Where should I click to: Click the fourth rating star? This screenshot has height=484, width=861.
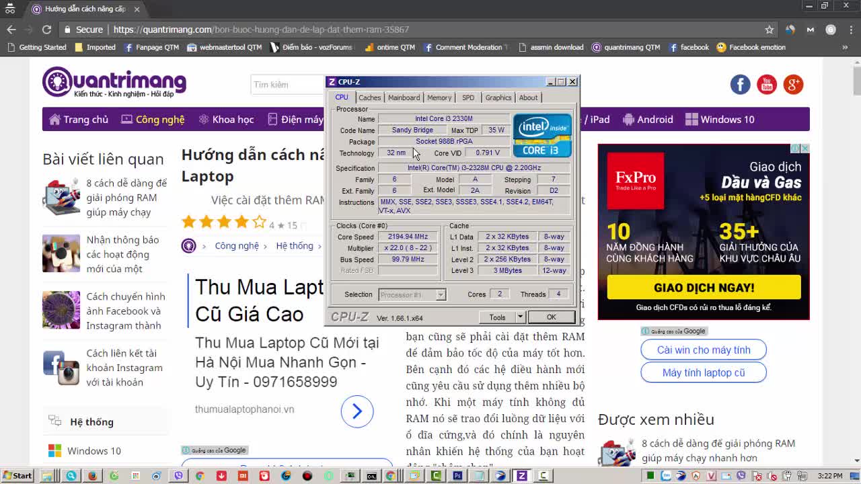coord(241,222)
